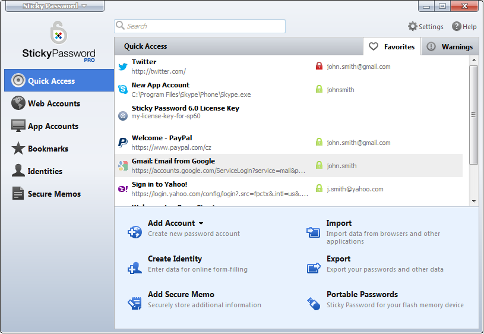Click the account list scrollbar thumb
Screen dimensions: 484x334
(x=474, y=115)
